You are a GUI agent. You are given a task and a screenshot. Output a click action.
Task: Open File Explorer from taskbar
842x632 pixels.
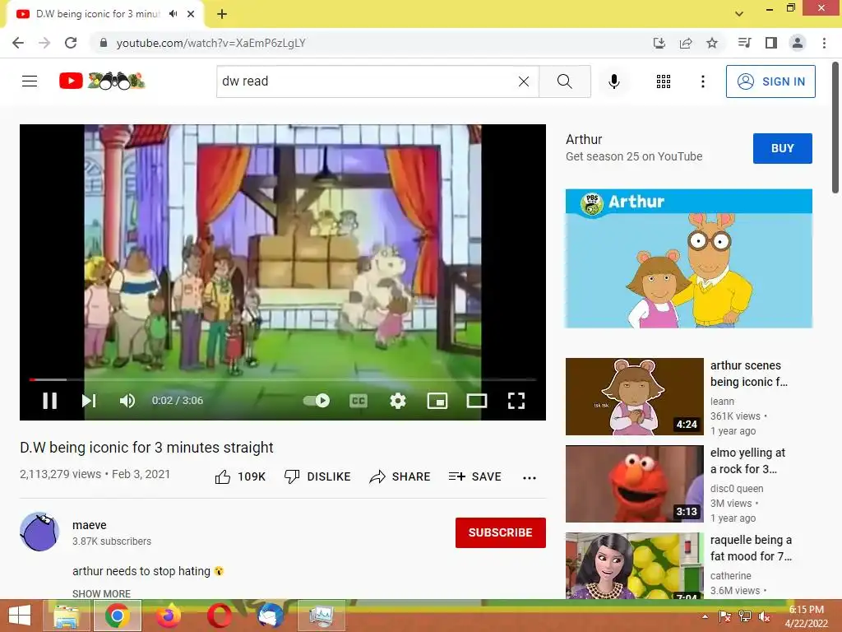(67, 616)
